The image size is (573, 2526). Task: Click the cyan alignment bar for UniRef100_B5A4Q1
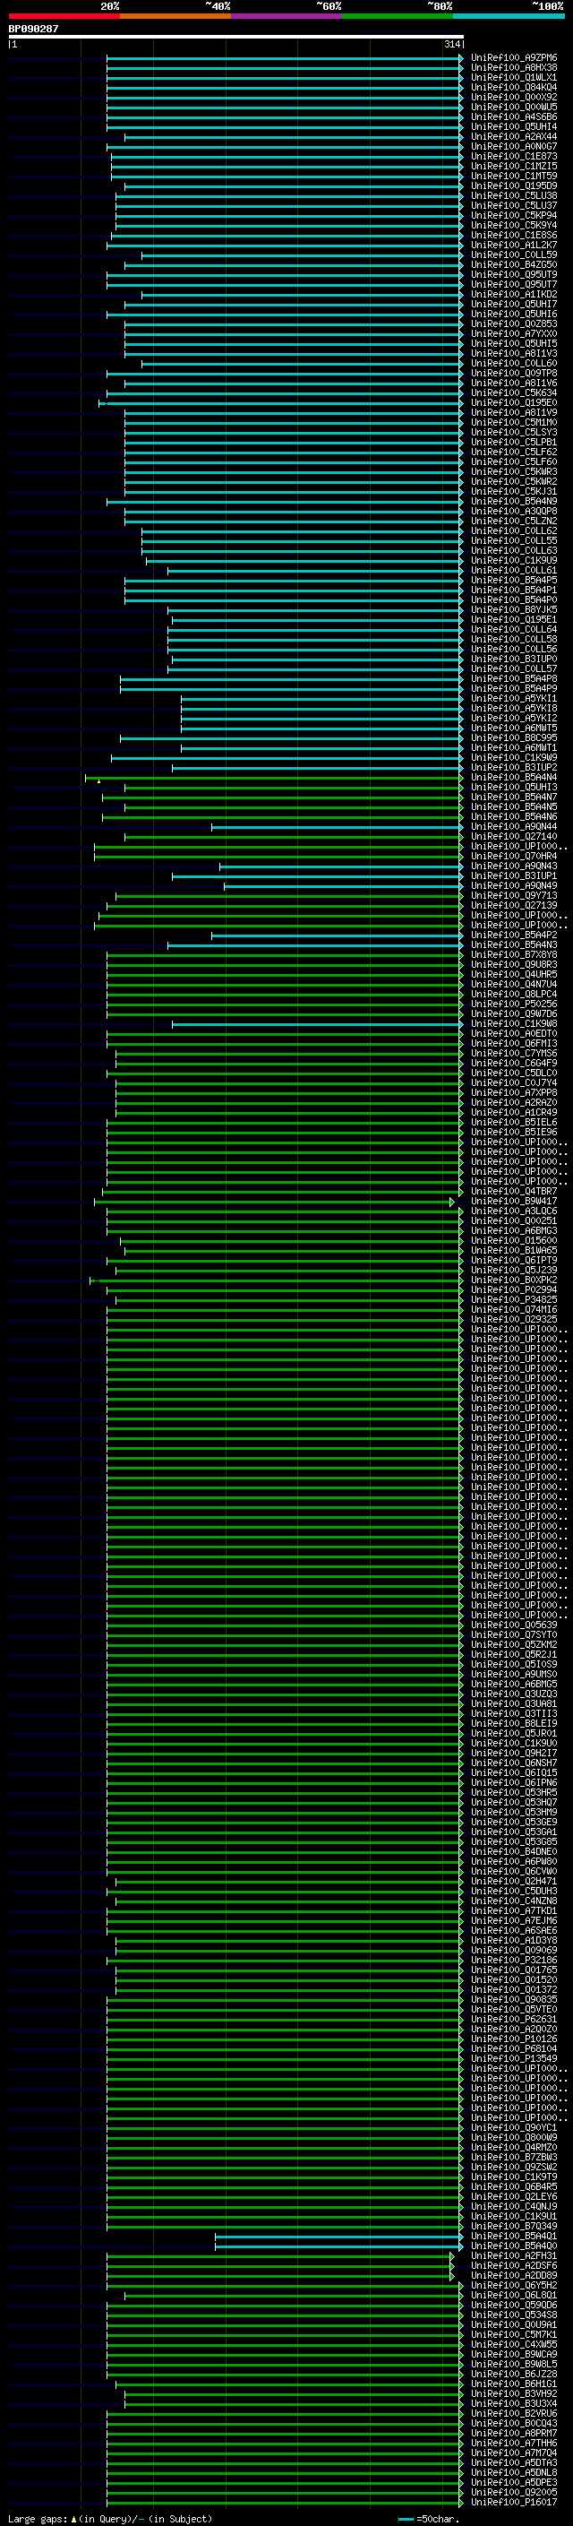point(339,2237)
